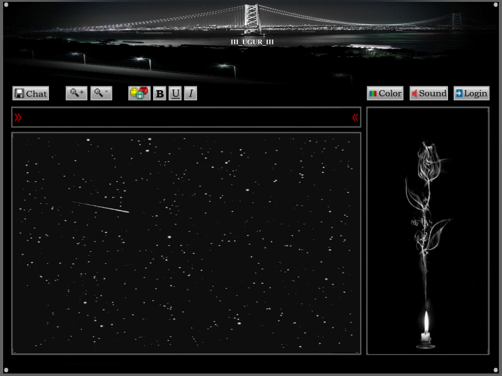Click the shooting star in the chat window
Image resolution: width=502 pixels, height=376 pixels.
click(101, 207)
